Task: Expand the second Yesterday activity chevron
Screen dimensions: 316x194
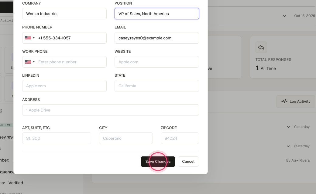Action: (x=288, y=146)
